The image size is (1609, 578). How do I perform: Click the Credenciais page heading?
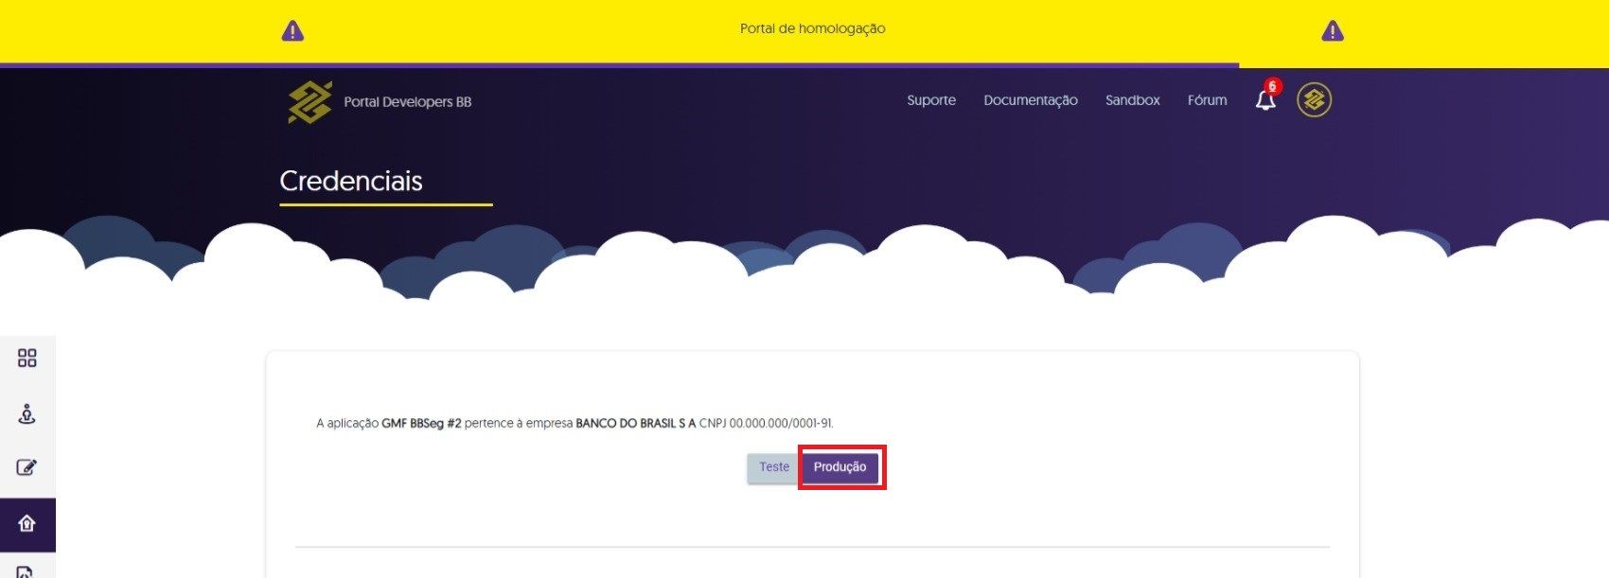tap(351, 181)
